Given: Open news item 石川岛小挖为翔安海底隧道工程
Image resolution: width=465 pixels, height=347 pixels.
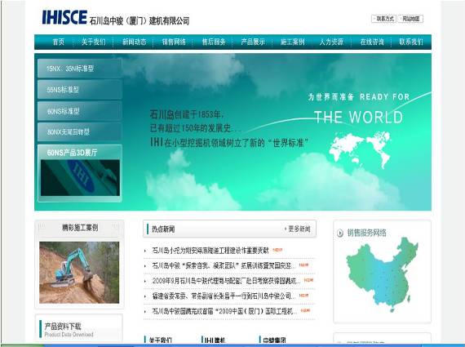Looking at the screenshot, I should pyautogui.click(x=210, y=251).
